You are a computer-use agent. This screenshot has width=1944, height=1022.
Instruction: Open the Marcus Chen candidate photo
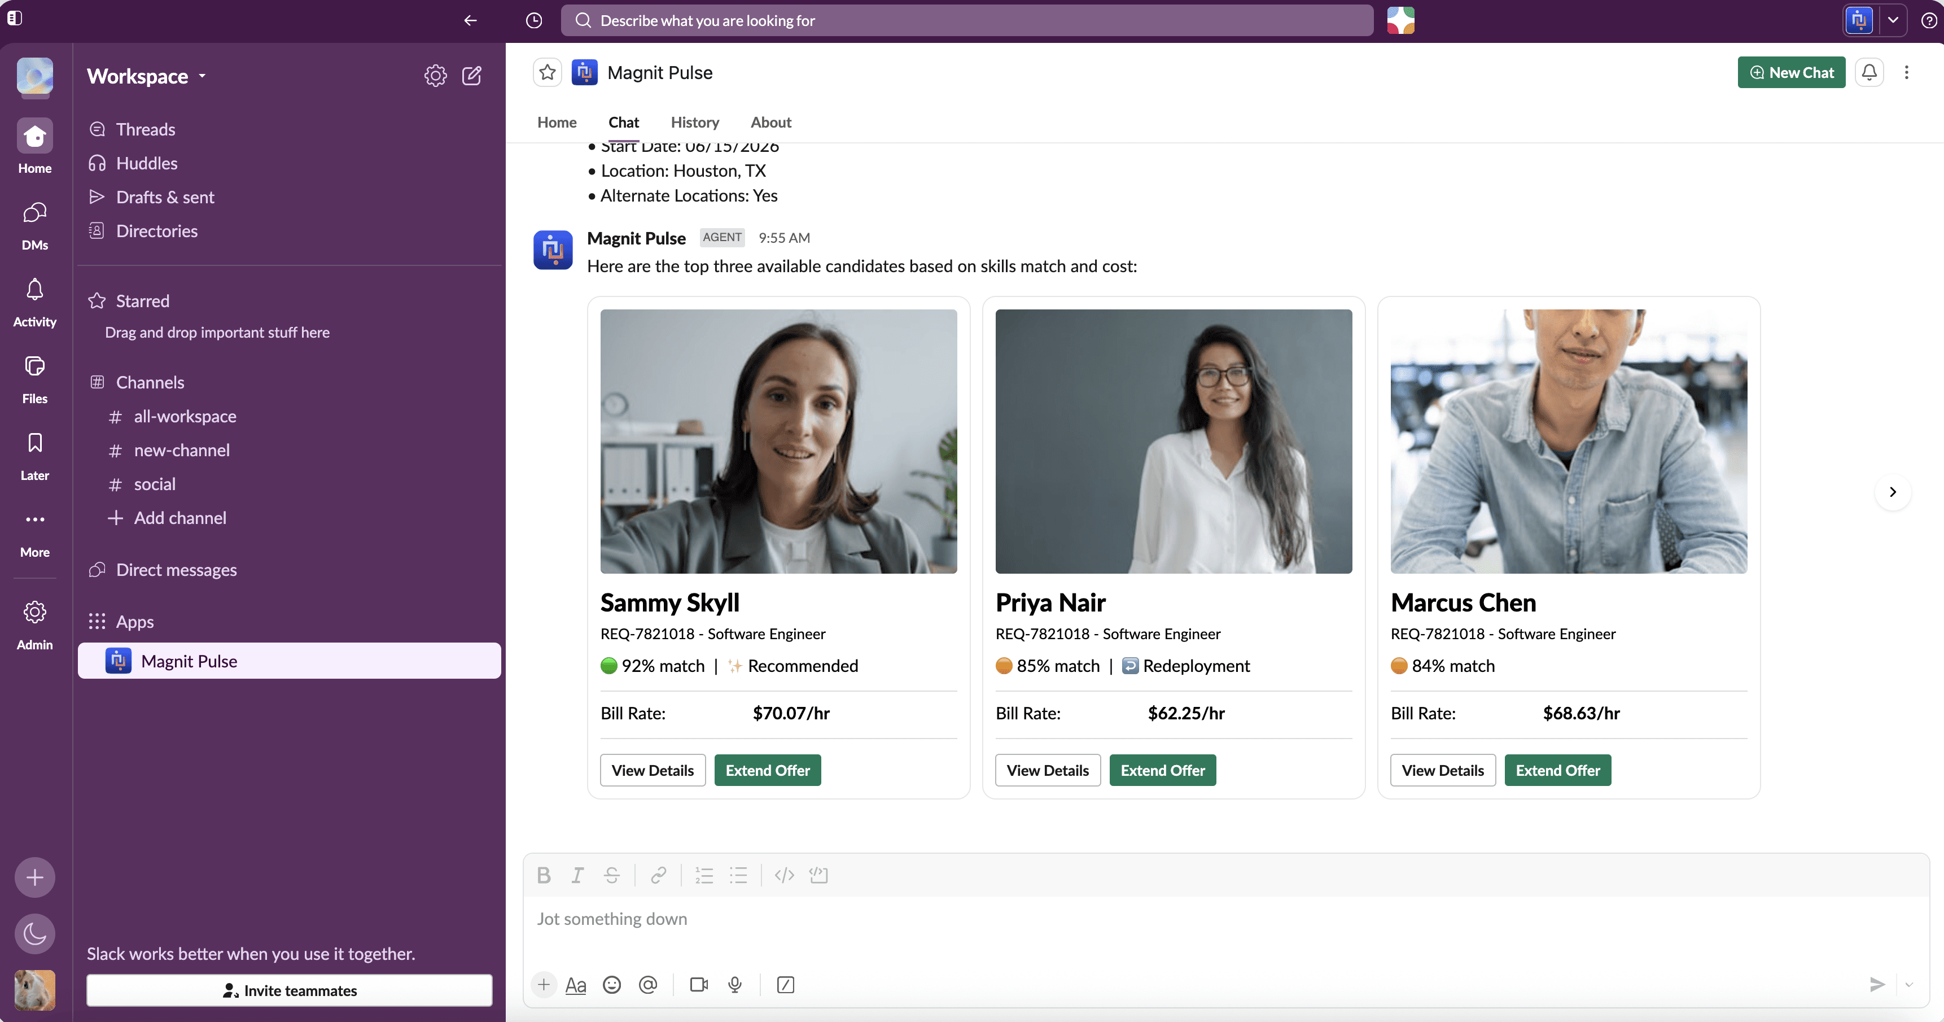pyautogui.click(x=1568, y=441)
